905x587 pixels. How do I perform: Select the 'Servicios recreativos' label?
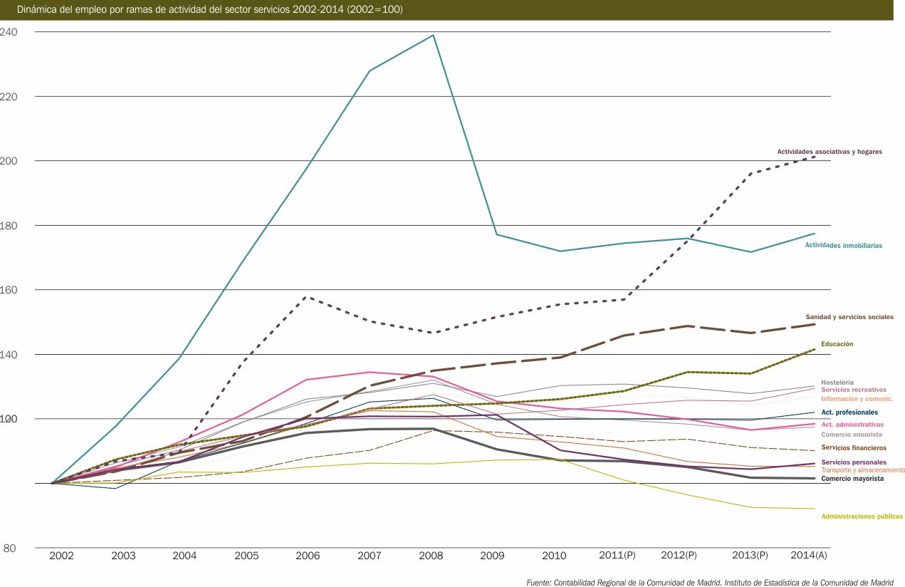(x=853, y=390)
